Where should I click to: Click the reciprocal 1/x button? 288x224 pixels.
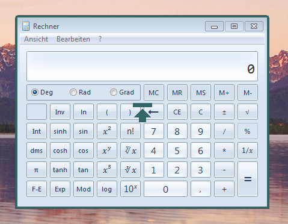point(248,151)
